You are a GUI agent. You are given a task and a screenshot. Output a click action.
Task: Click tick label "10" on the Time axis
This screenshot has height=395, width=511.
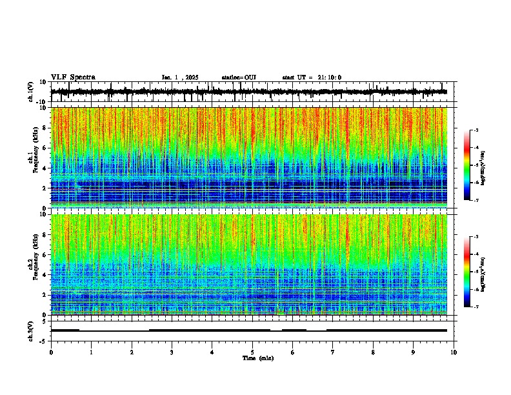(454, 352)
